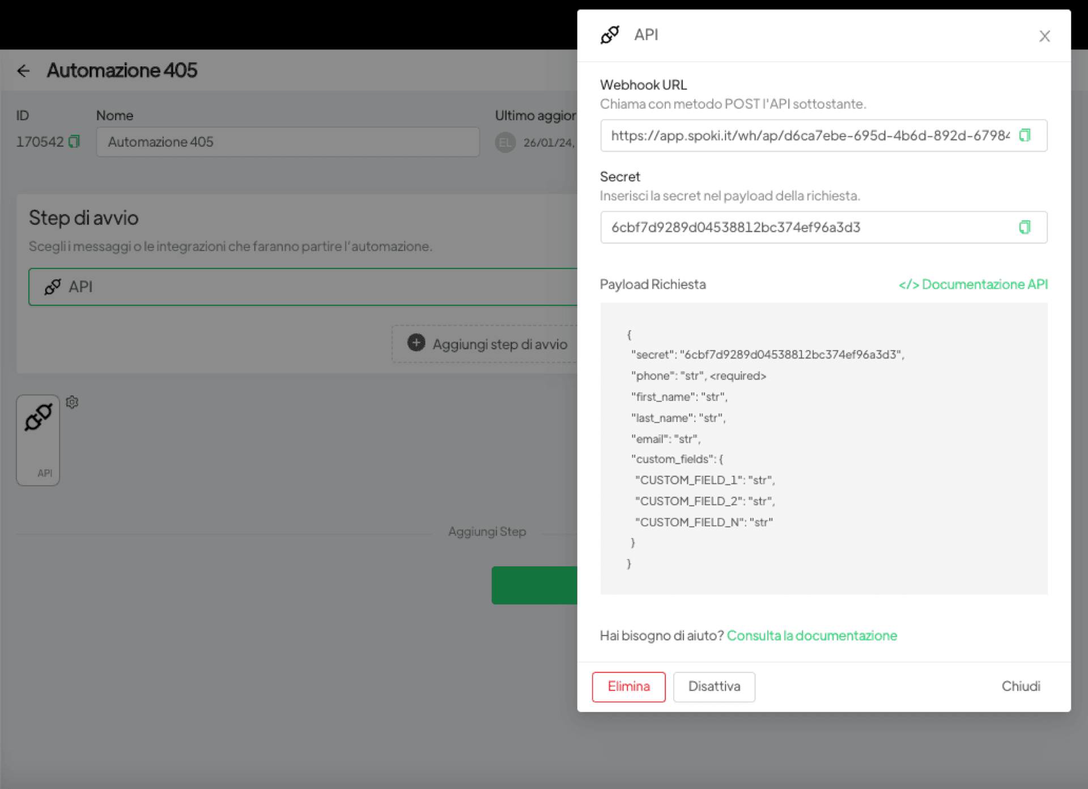Edit the automation name field
The image size is (1088, 789).
tap(288, 142)
